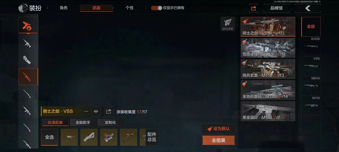Click share icon beside 骑士之剑·VSS name

pyautogui.click(x=109, y=111)
